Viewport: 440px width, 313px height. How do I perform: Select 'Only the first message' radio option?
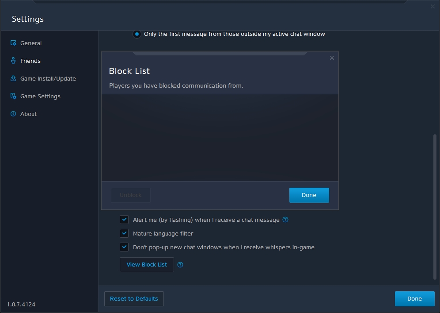137,34
